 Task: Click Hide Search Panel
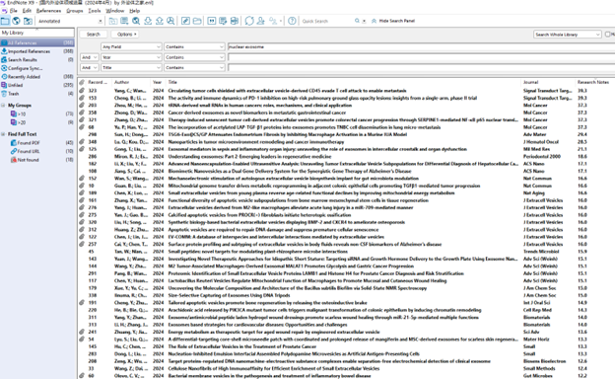393,21
